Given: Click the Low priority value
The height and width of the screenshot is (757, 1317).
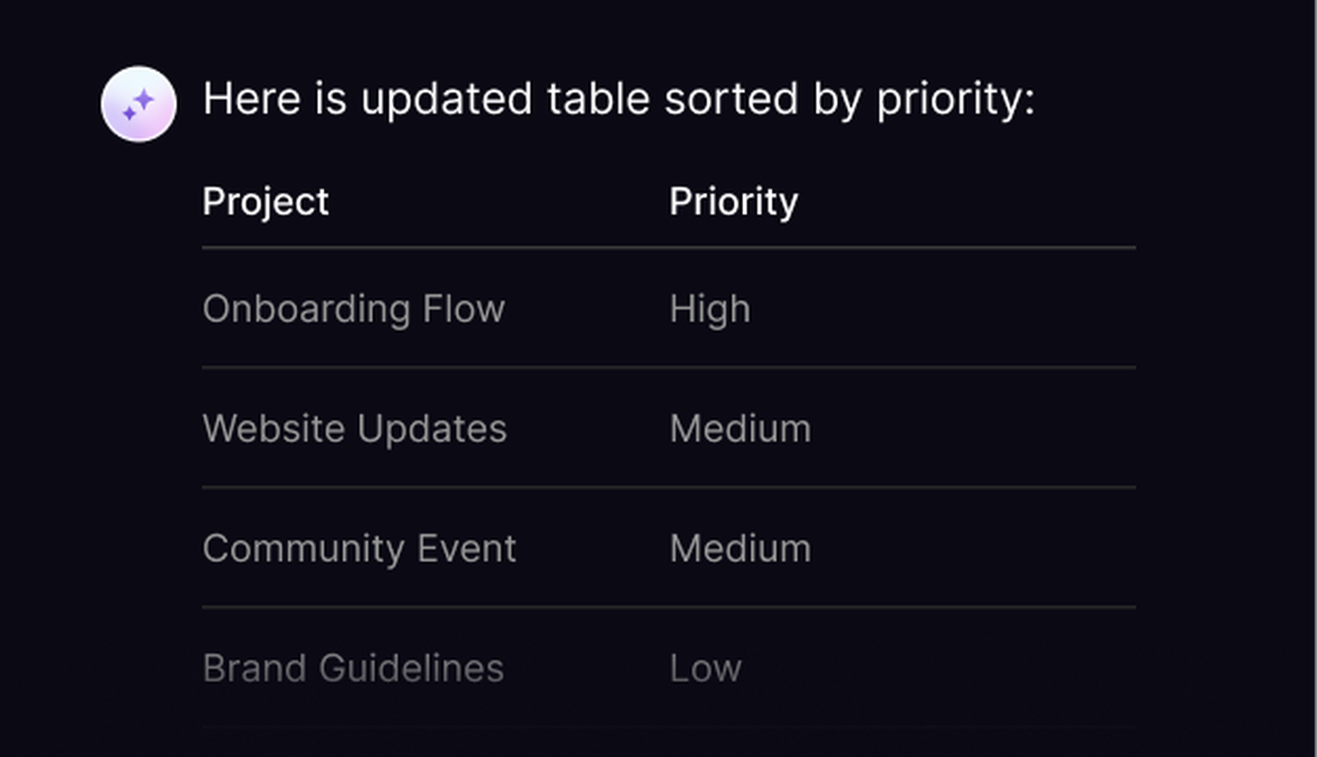Looking at the screenshot, I should (x=704, y=668).
